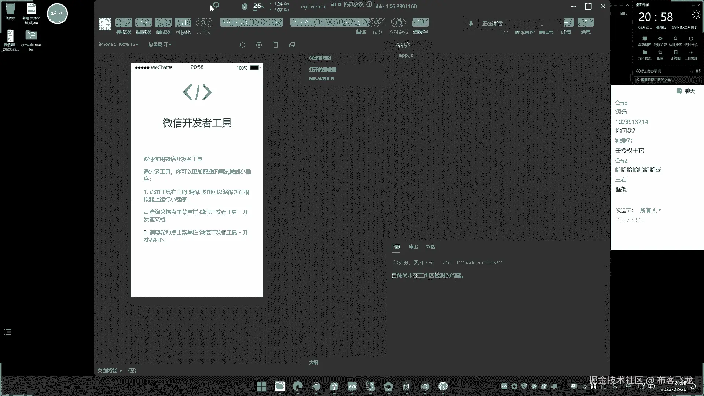Toggle the editor panel button

tap(143, 23)
